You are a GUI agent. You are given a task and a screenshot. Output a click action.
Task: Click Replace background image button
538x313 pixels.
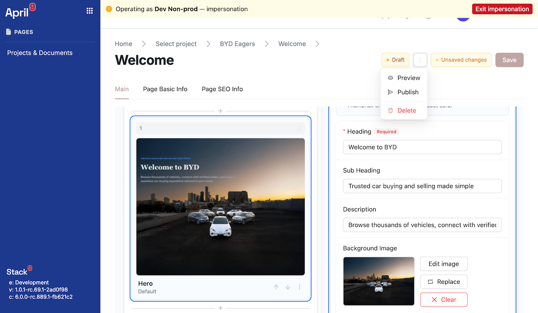click(x=444, y=282)
